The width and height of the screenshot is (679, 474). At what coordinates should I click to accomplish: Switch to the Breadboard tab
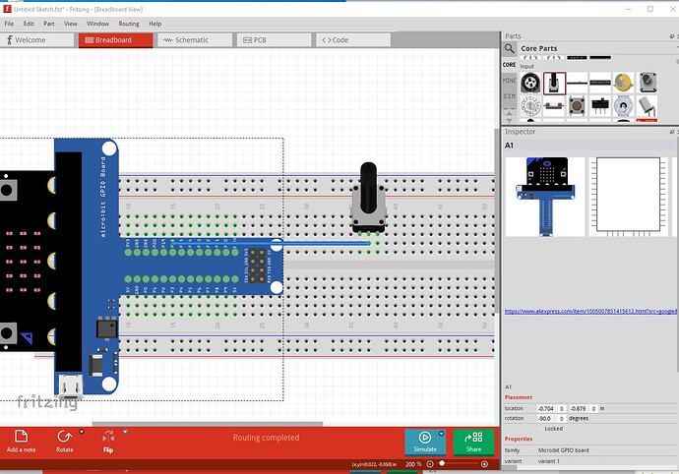coord(115,40)
